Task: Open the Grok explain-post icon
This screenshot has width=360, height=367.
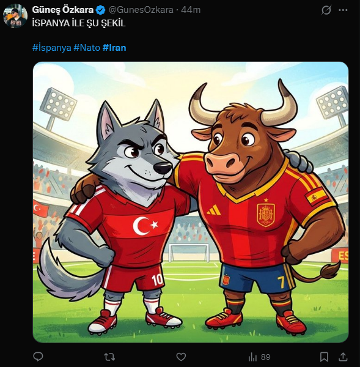Action: click(326, 10)
